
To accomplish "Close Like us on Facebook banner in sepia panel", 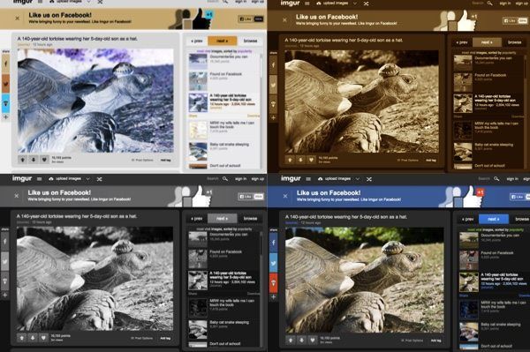I will (x=284, y=20).
